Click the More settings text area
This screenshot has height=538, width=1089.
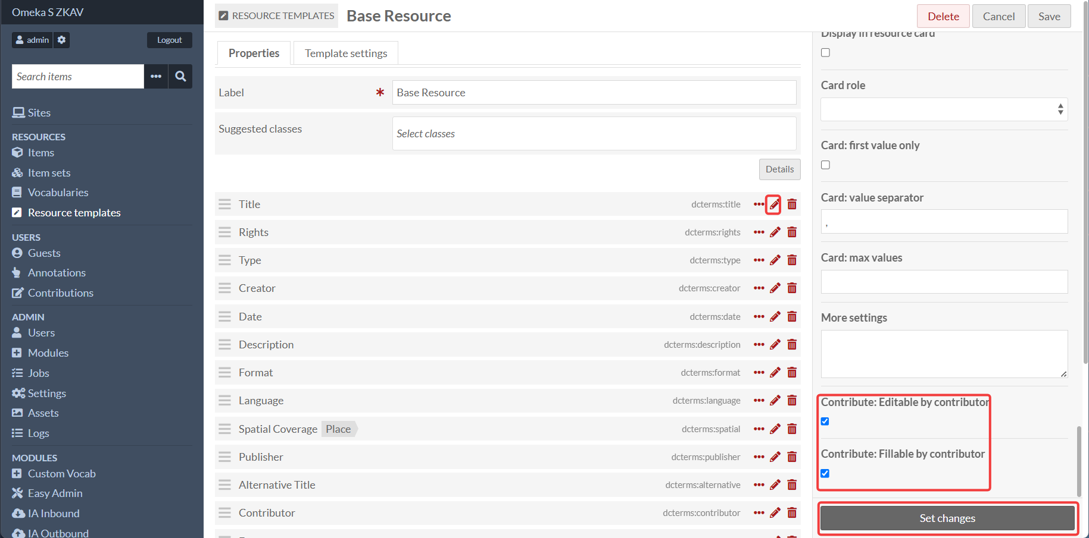click(x=944, y=354)
